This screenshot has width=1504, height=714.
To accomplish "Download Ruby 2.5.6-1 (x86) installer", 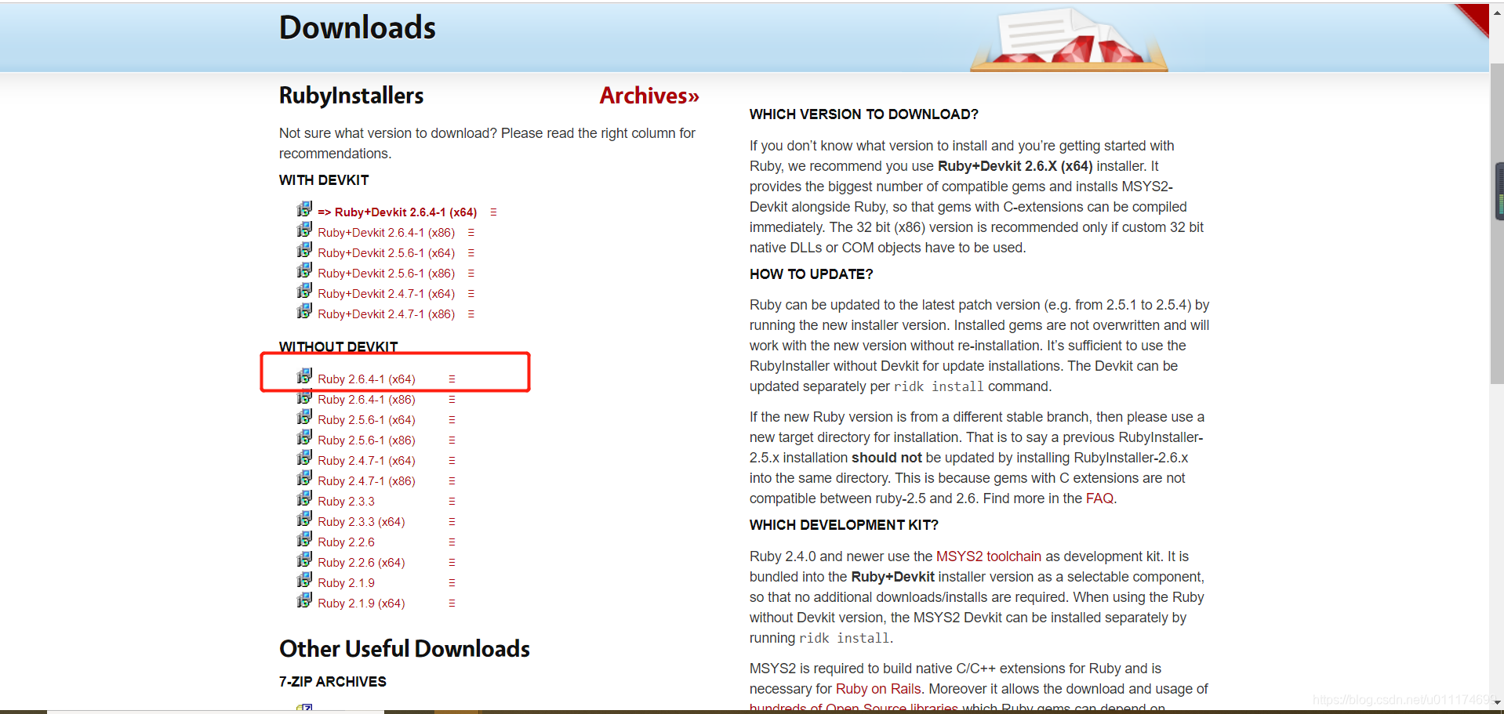I will [x=366, y=440].
